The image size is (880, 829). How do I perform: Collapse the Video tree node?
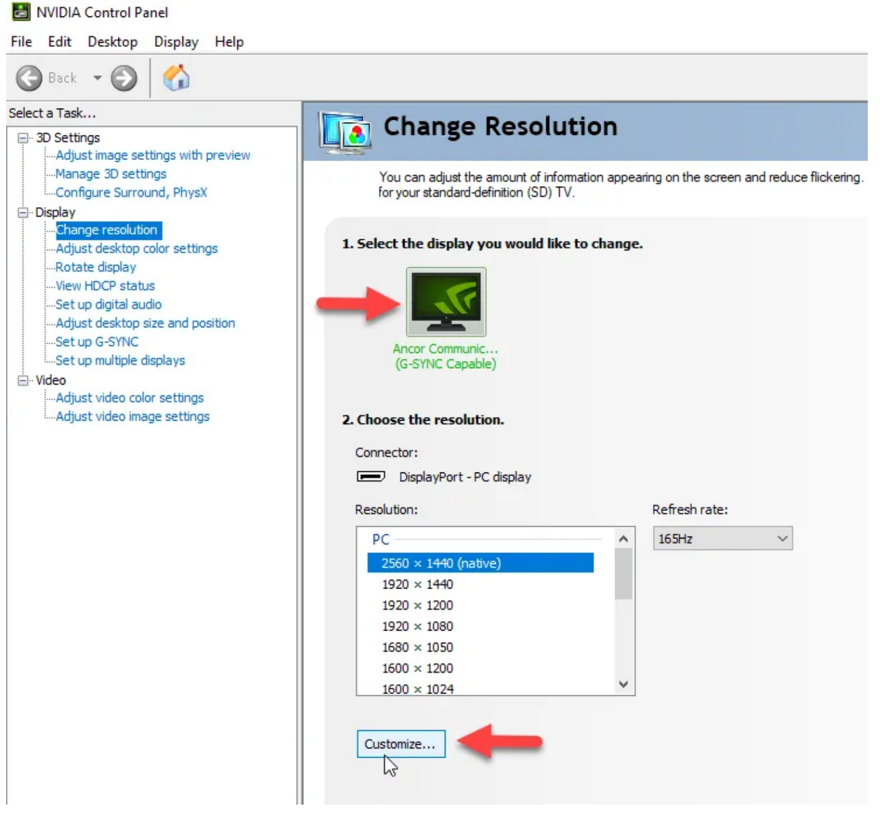point(23,380)
